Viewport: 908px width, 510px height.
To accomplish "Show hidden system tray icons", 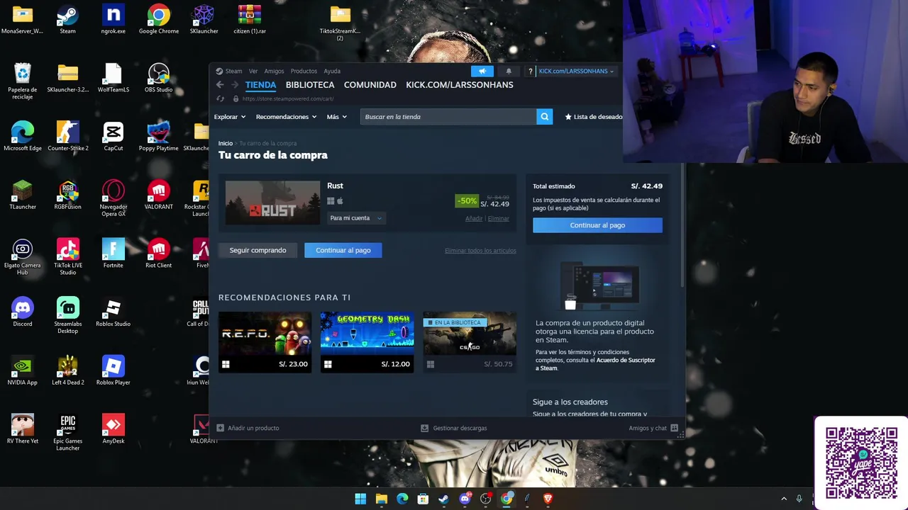I will 784,499.
